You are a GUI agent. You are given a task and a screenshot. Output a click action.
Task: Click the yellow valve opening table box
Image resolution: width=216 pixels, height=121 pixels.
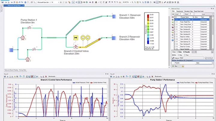pos(76,38)
